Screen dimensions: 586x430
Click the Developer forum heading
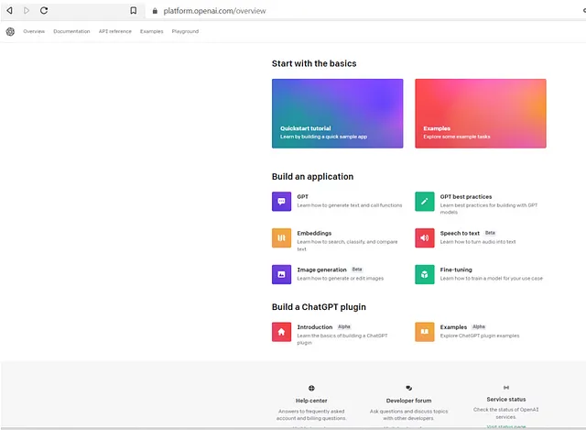point(409,401)
